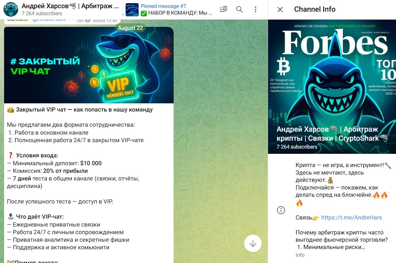This screenshot has width=396, height=263.
Task: Click the channel title in chat header
Action: coord(70,6)
